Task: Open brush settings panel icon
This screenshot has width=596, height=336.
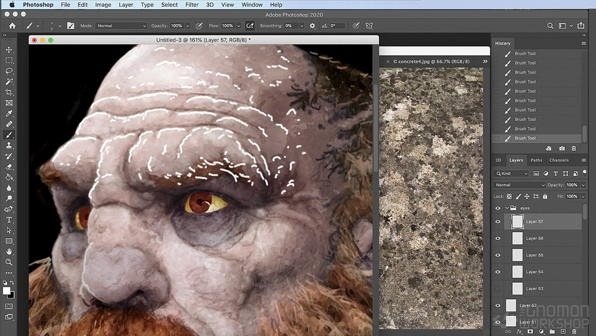Action: point(71,26)
